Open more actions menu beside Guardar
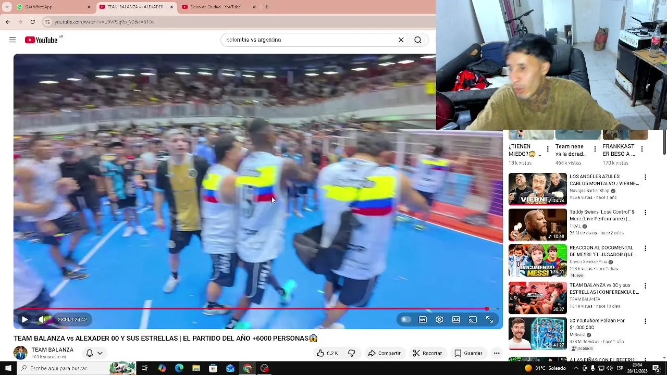667x375 pixels. tap(497, 353)
